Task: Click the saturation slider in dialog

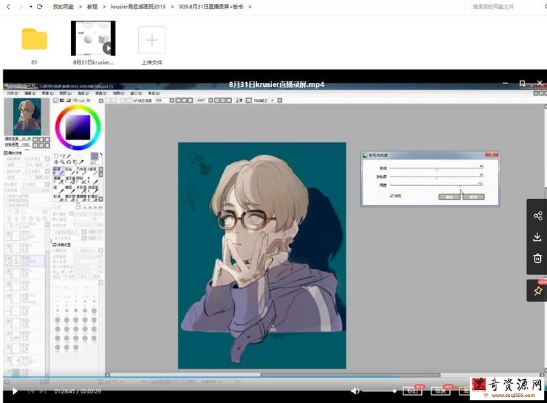Action: [436, 177]
